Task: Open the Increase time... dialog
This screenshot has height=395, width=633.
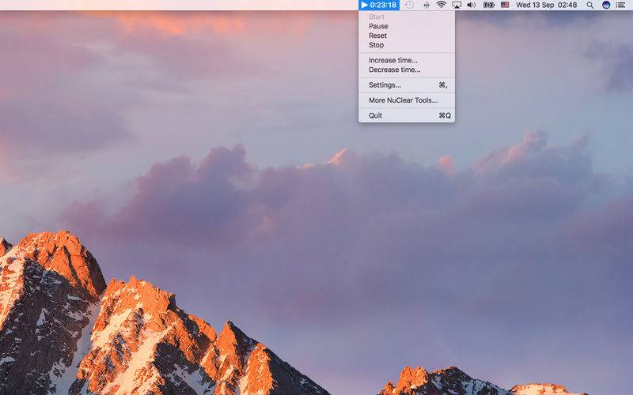Action: point(393,60)
